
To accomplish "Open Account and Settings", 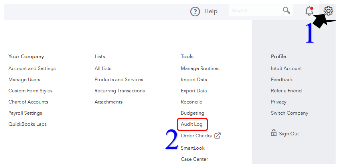I will pyautogui.click(x=32, y=68).
